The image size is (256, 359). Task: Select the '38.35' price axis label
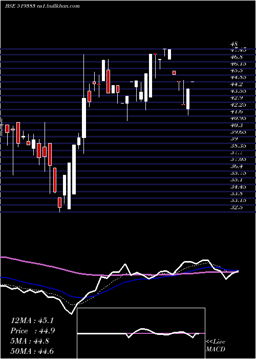238,146
